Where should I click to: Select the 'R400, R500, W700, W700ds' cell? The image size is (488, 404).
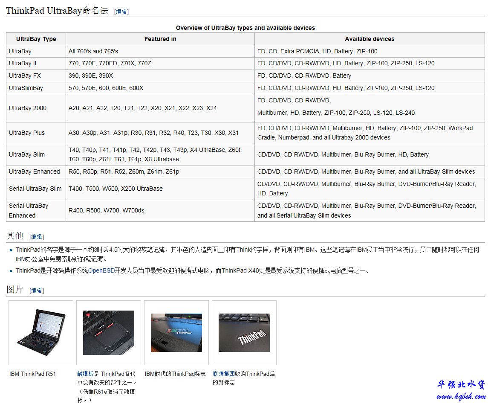coord(160,211)
